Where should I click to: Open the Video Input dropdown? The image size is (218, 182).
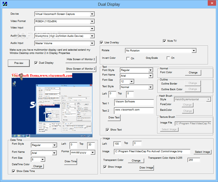92,29
